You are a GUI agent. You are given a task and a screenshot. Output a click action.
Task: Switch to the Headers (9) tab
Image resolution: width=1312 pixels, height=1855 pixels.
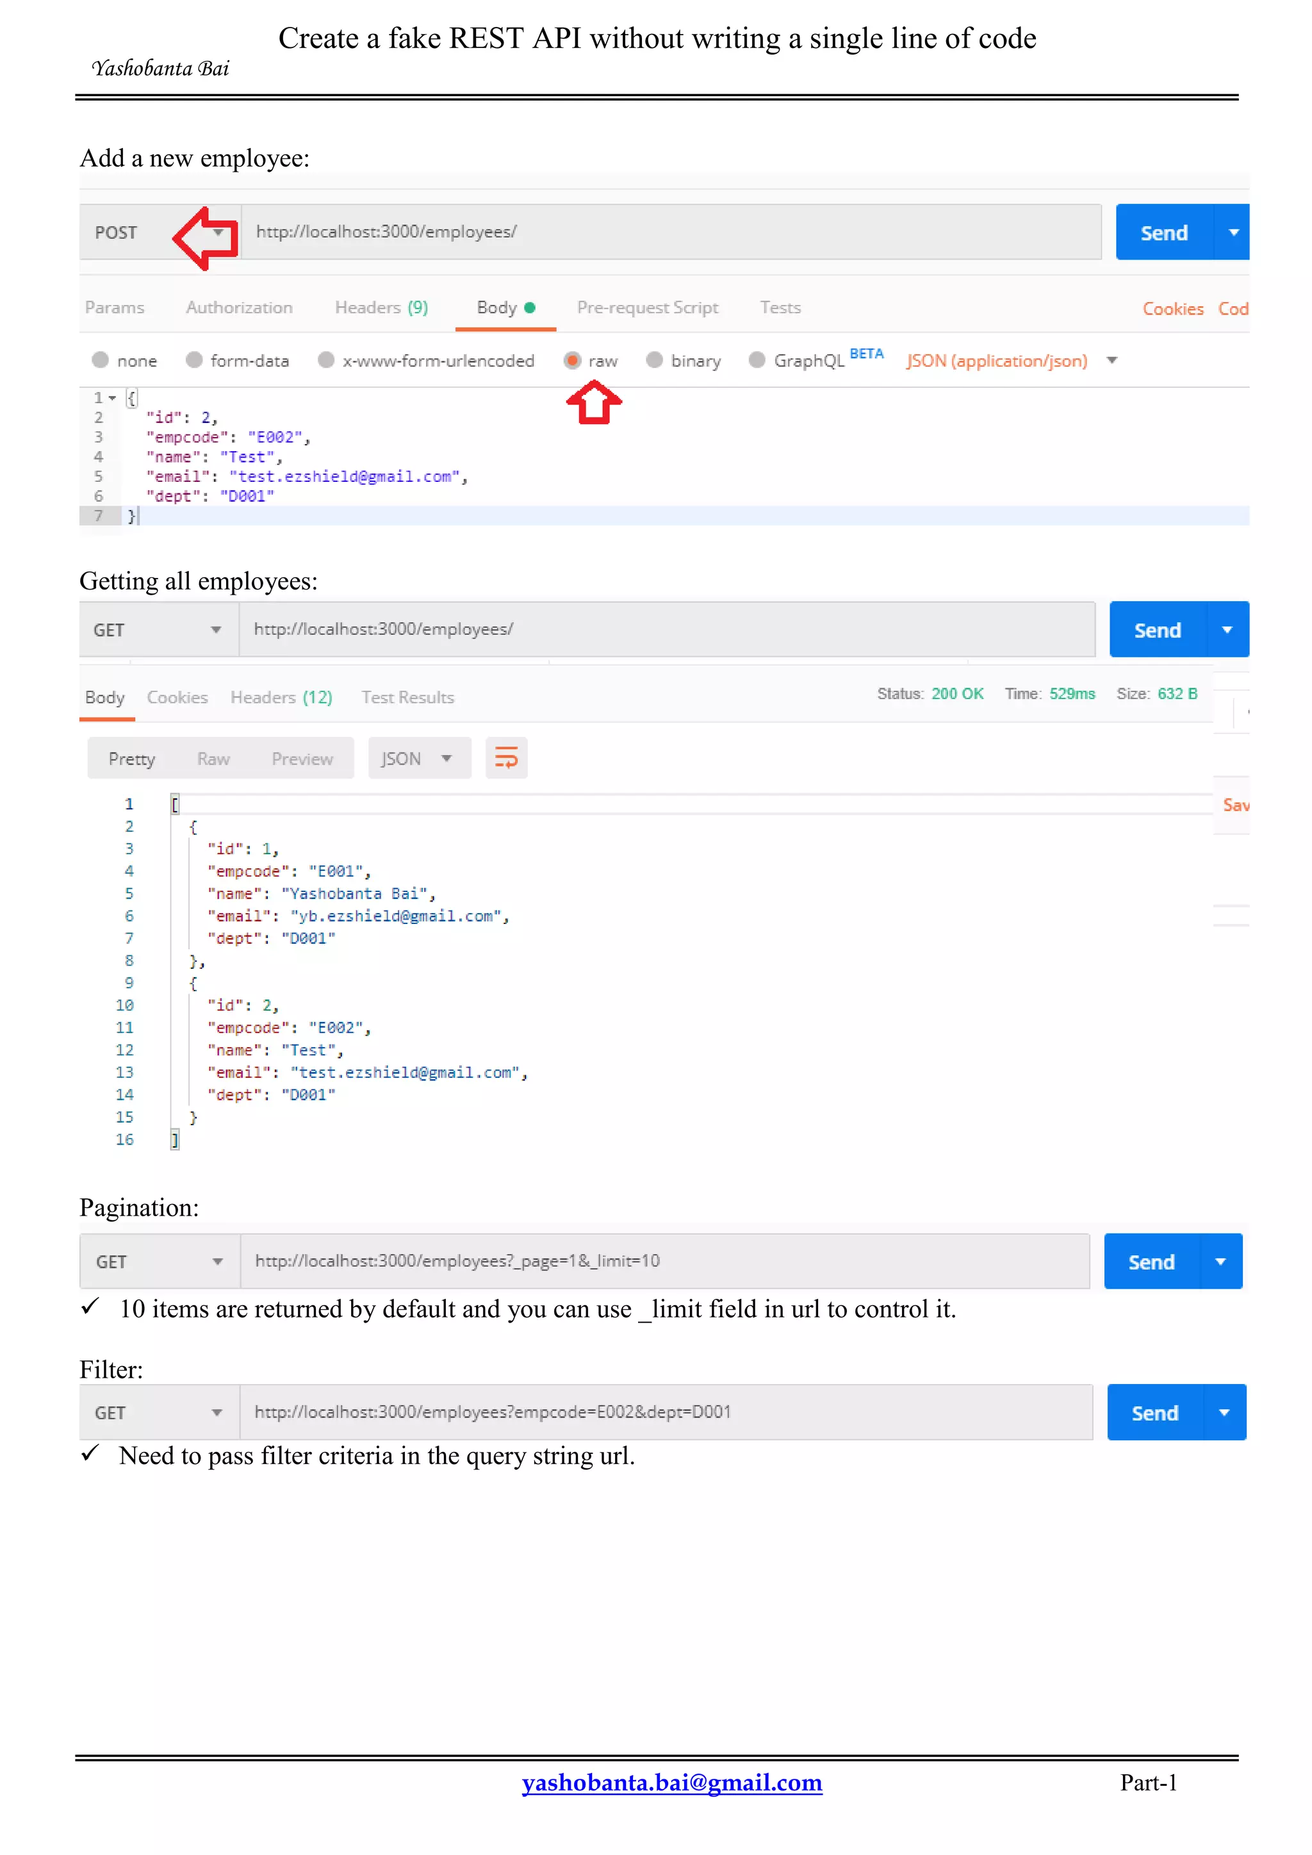381,308
